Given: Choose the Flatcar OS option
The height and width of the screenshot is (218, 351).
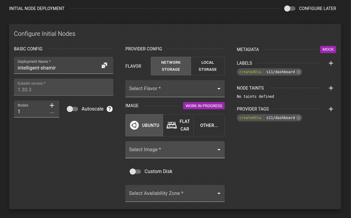Looking at the screenshot, I should (x=179, y=125).
